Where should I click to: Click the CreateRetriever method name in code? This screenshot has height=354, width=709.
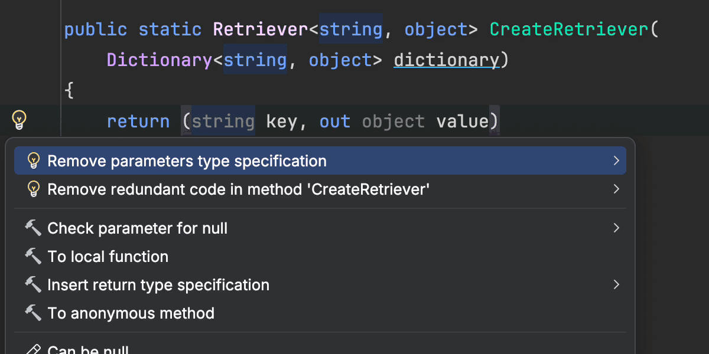(569, 29)
